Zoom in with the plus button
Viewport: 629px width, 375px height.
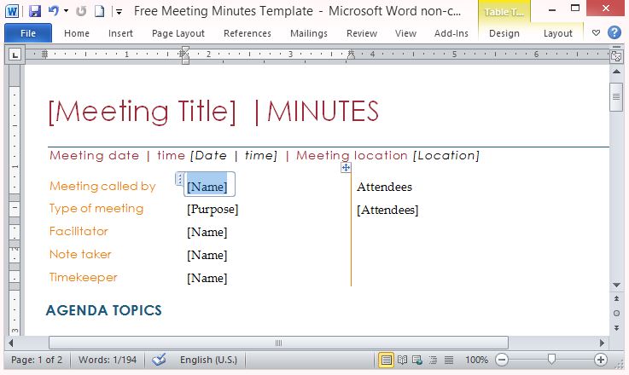(601, 360)
